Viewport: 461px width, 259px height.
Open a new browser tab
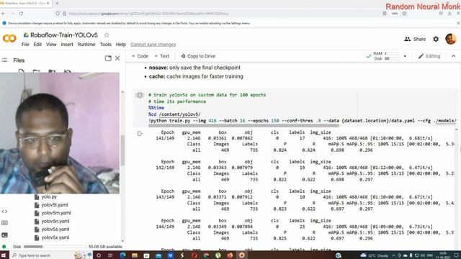coord(57,3)
